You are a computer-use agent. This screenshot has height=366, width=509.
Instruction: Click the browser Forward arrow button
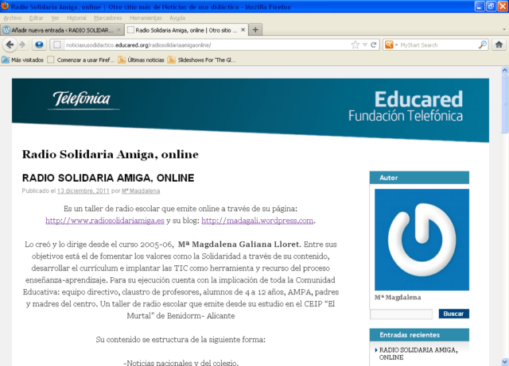point(22,44)
